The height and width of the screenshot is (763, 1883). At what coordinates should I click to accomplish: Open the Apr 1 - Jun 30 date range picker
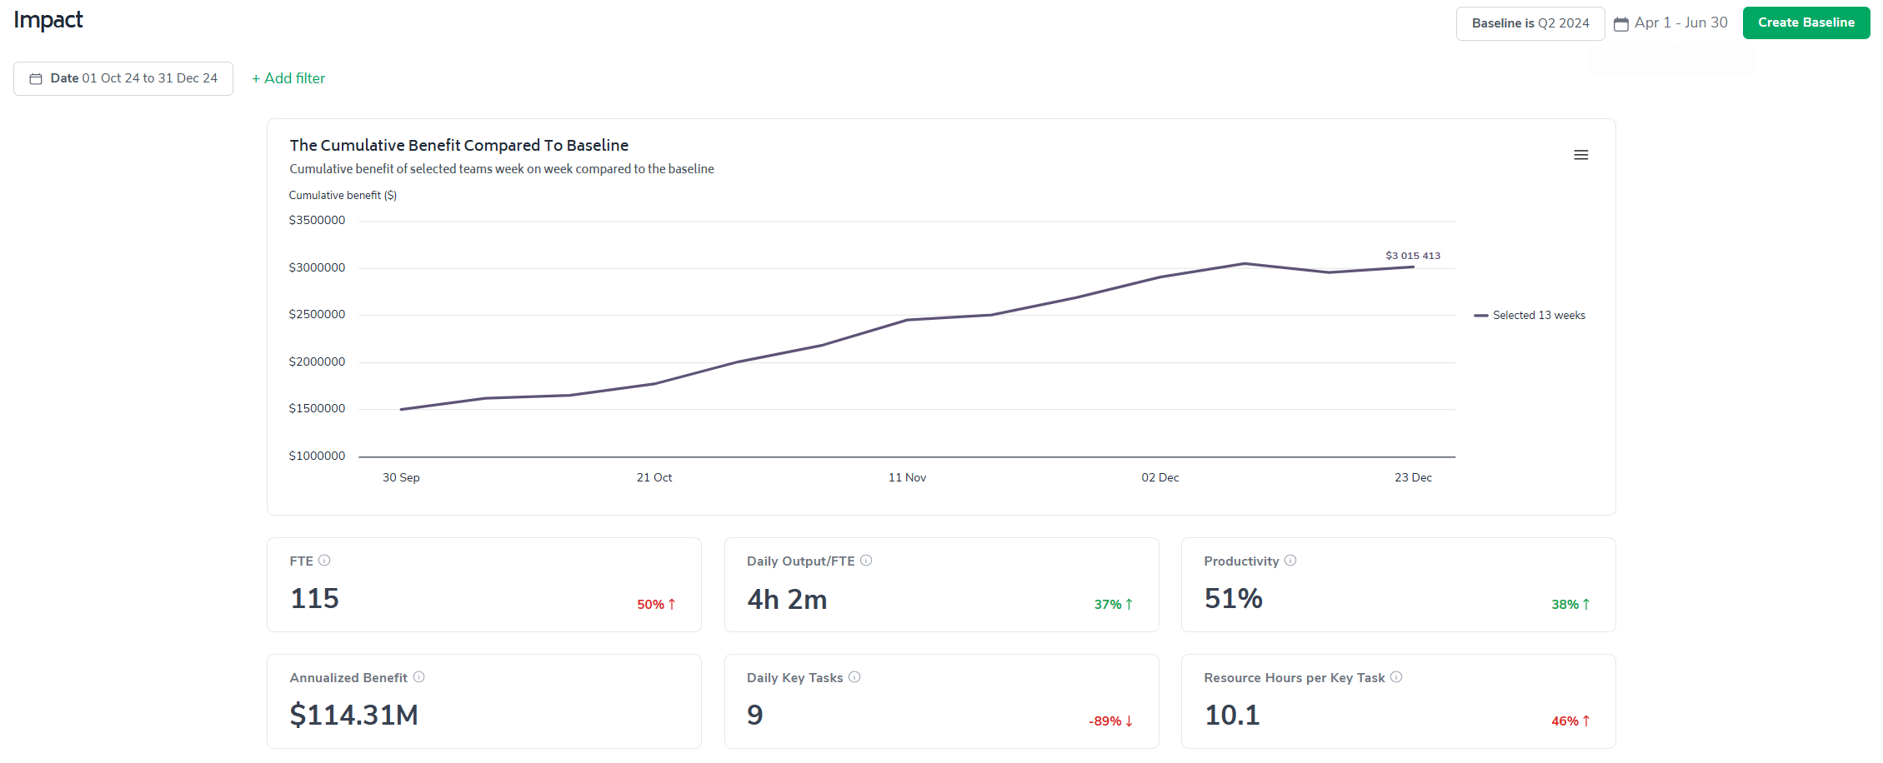tap(1671, 23)
